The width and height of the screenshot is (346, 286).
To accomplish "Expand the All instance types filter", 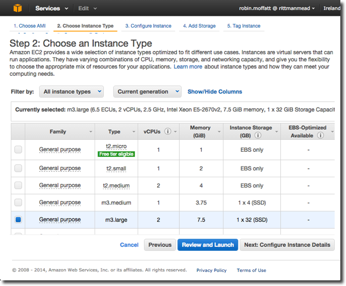I will click(x=71, y=91).
